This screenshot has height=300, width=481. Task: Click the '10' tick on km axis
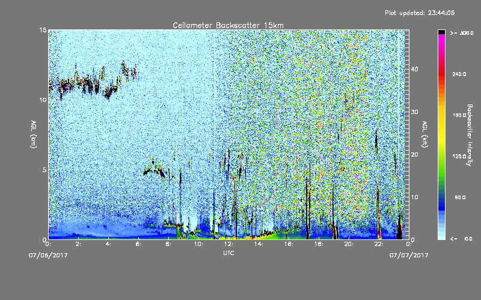tap(43, 100)
